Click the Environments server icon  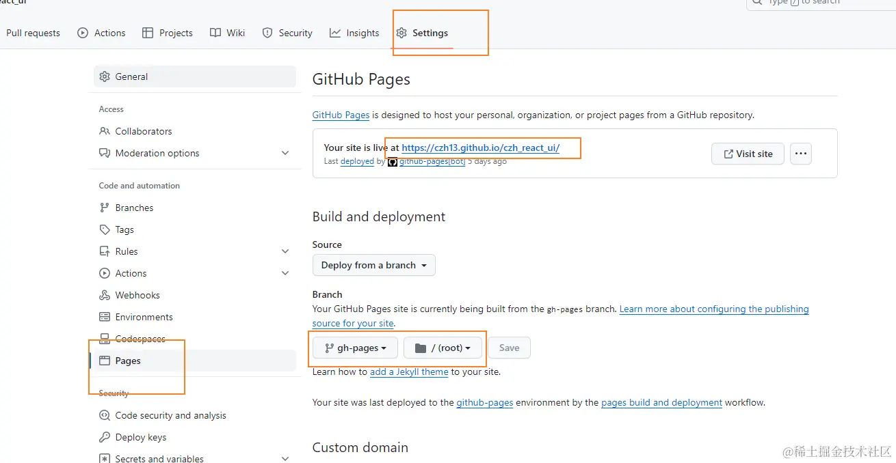[105, 317]
